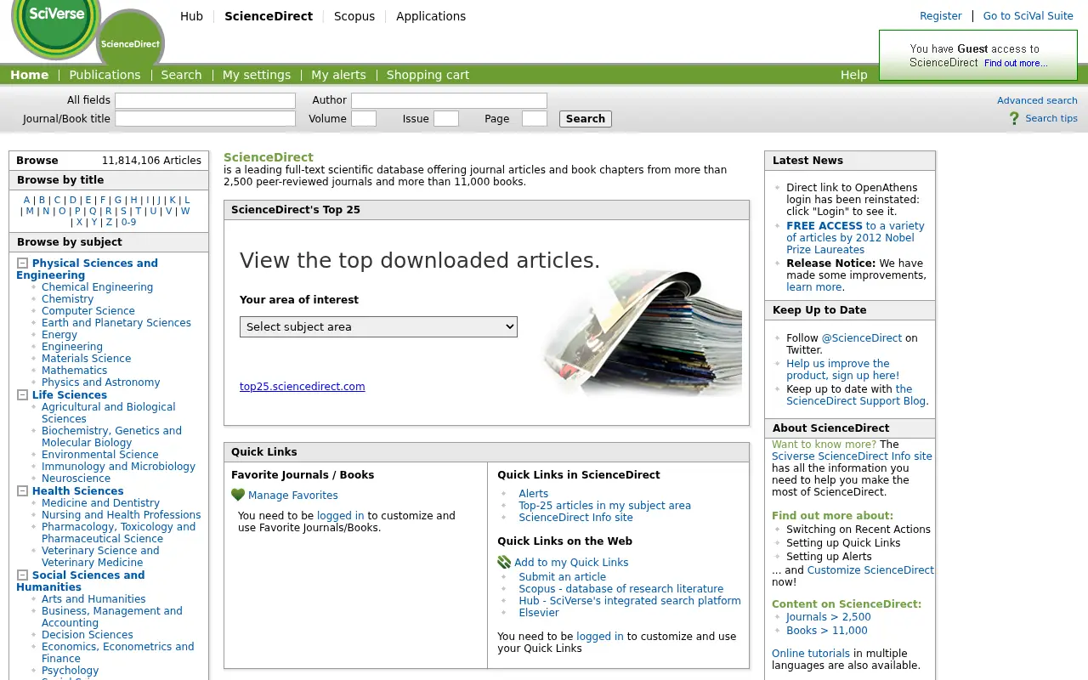Click the Manage Favorites link

tap(293, 496)
